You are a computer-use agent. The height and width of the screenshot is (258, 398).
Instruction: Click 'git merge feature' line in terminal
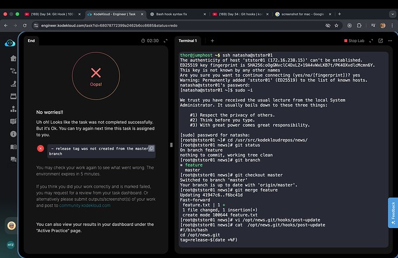pyautogui.click(x=256, y=190)
